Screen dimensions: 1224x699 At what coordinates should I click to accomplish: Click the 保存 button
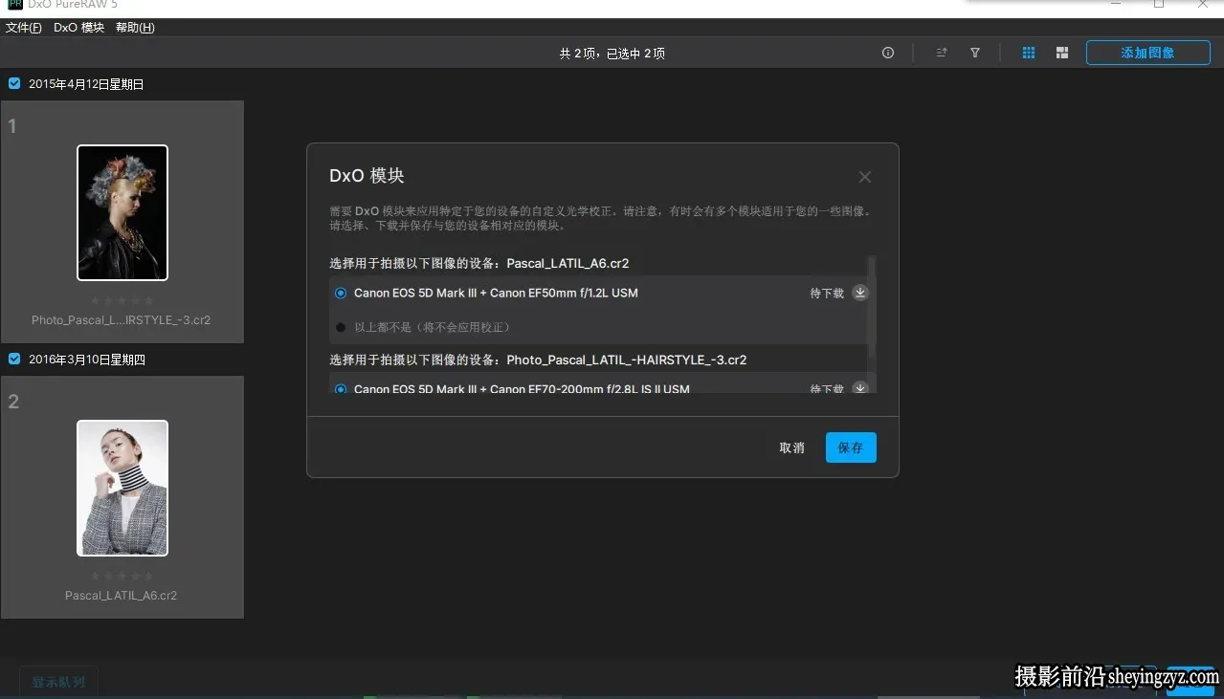(851, 448)
